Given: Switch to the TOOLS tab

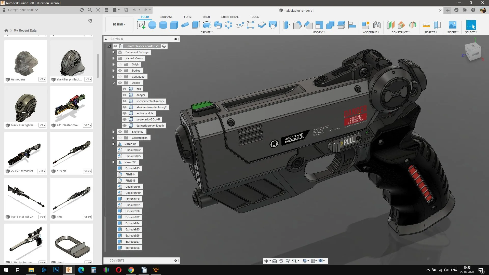Looking at the screenshot, I should (x=254, y=17).
